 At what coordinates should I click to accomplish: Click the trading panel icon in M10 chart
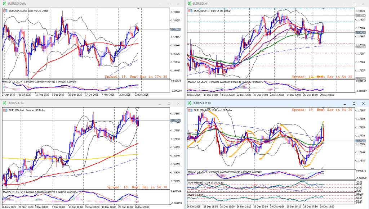190,110
